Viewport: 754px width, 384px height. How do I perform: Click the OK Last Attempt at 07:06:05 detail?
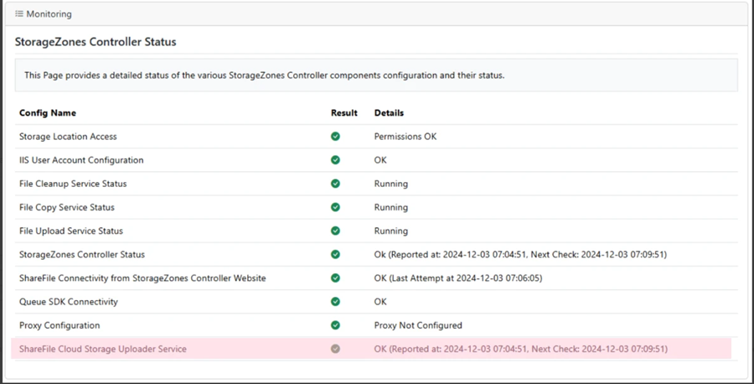(458, 278)
